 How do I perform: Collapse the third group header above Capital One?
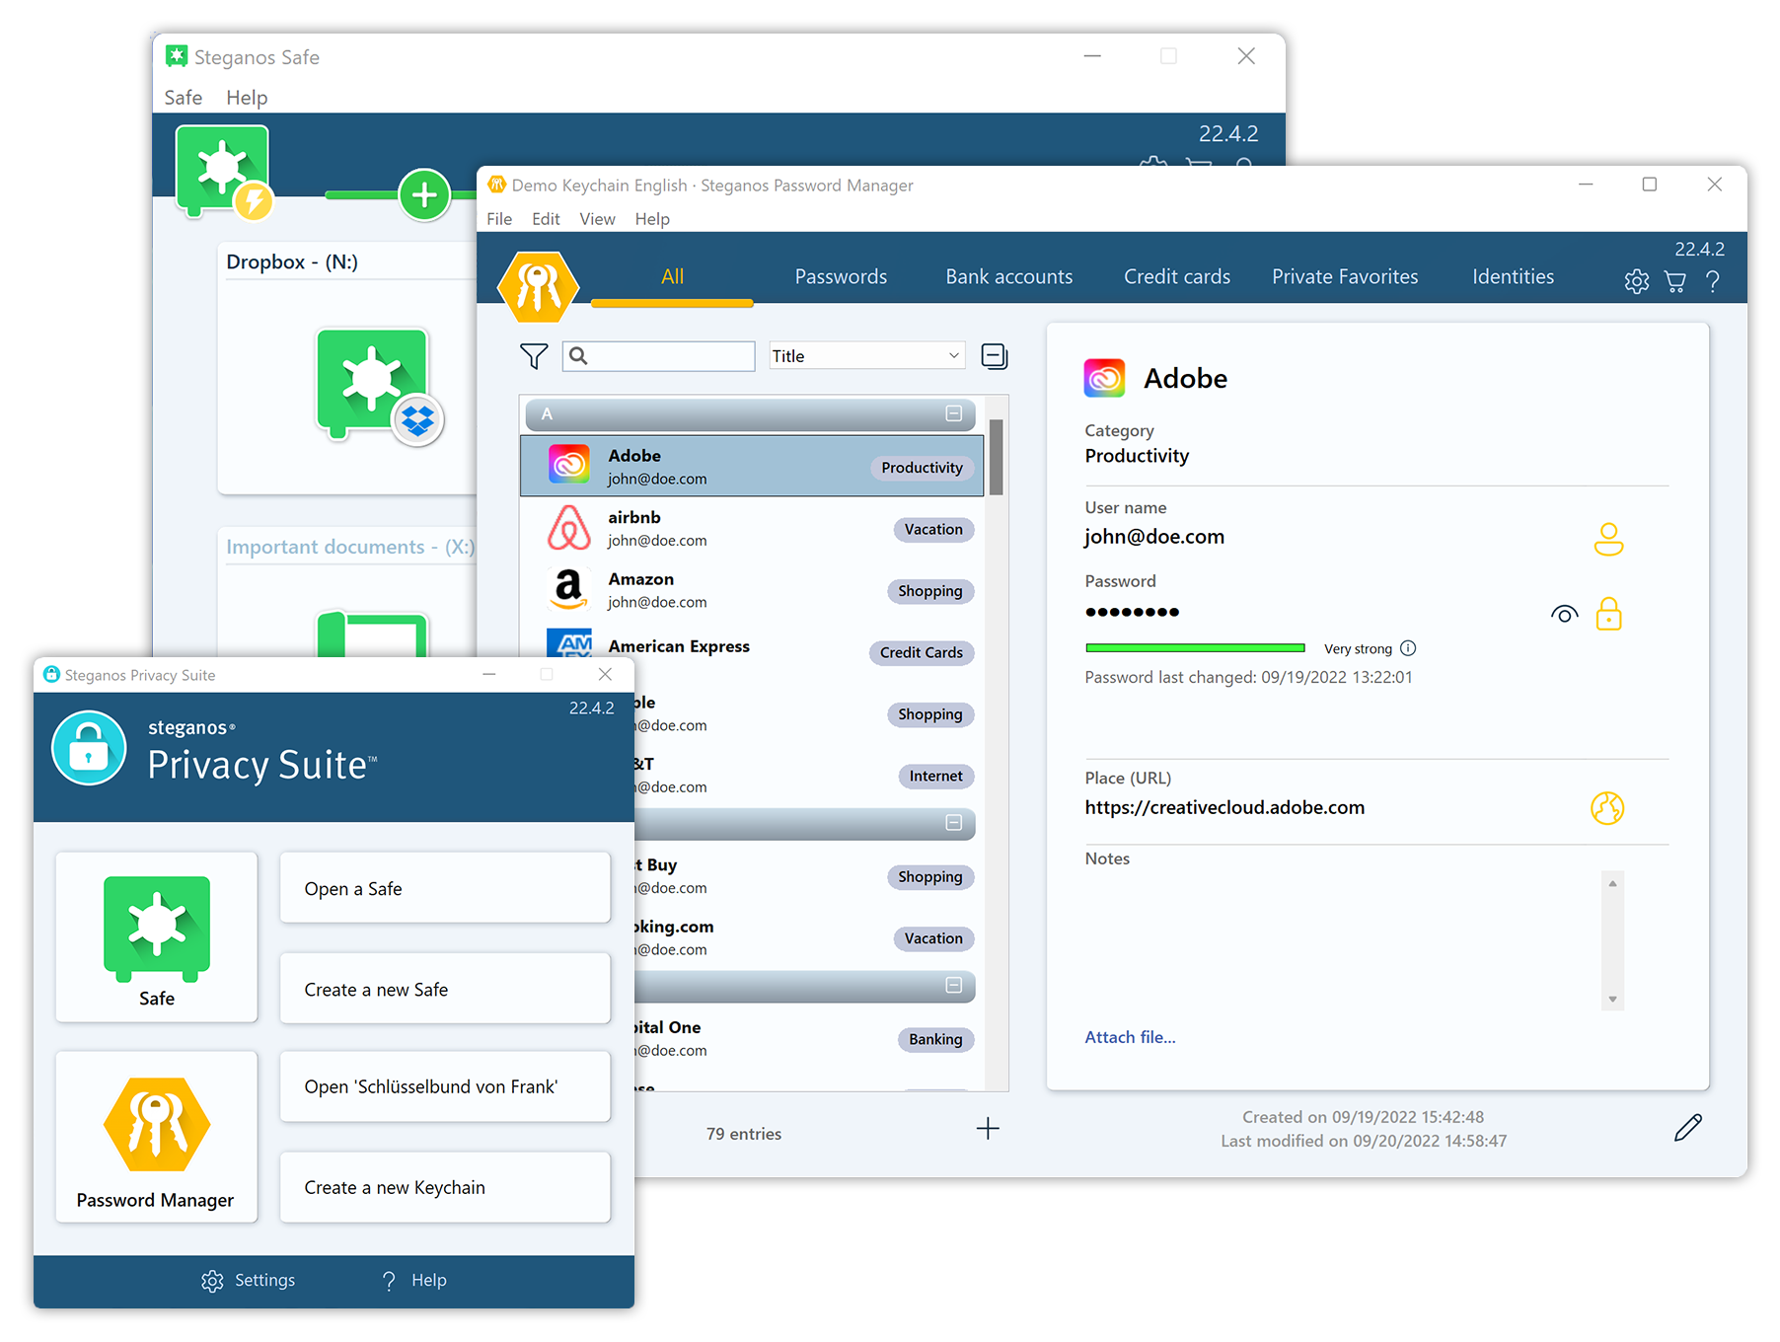[954, 985]
